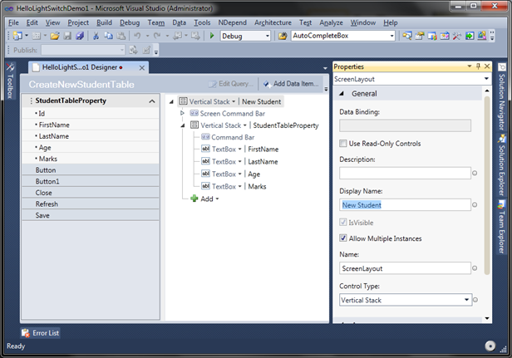This screenshot has height=358, width=512.
Task: Collapse the StudentTableProperty Vertical Stack node
Action: click(x=183, y=125)
